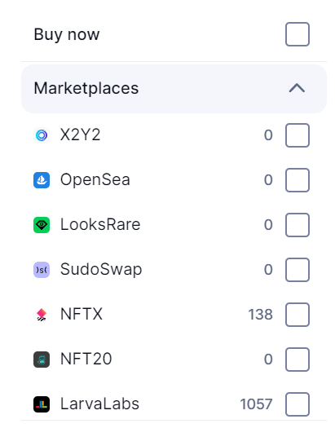Tick the LarvaLabs checkbox
The height and width of the screenshot is (428, 335).
coord(298,404)
